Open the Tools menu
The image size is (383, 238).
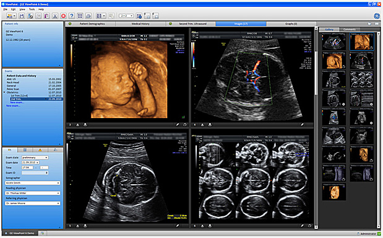(x=32, y=9)
